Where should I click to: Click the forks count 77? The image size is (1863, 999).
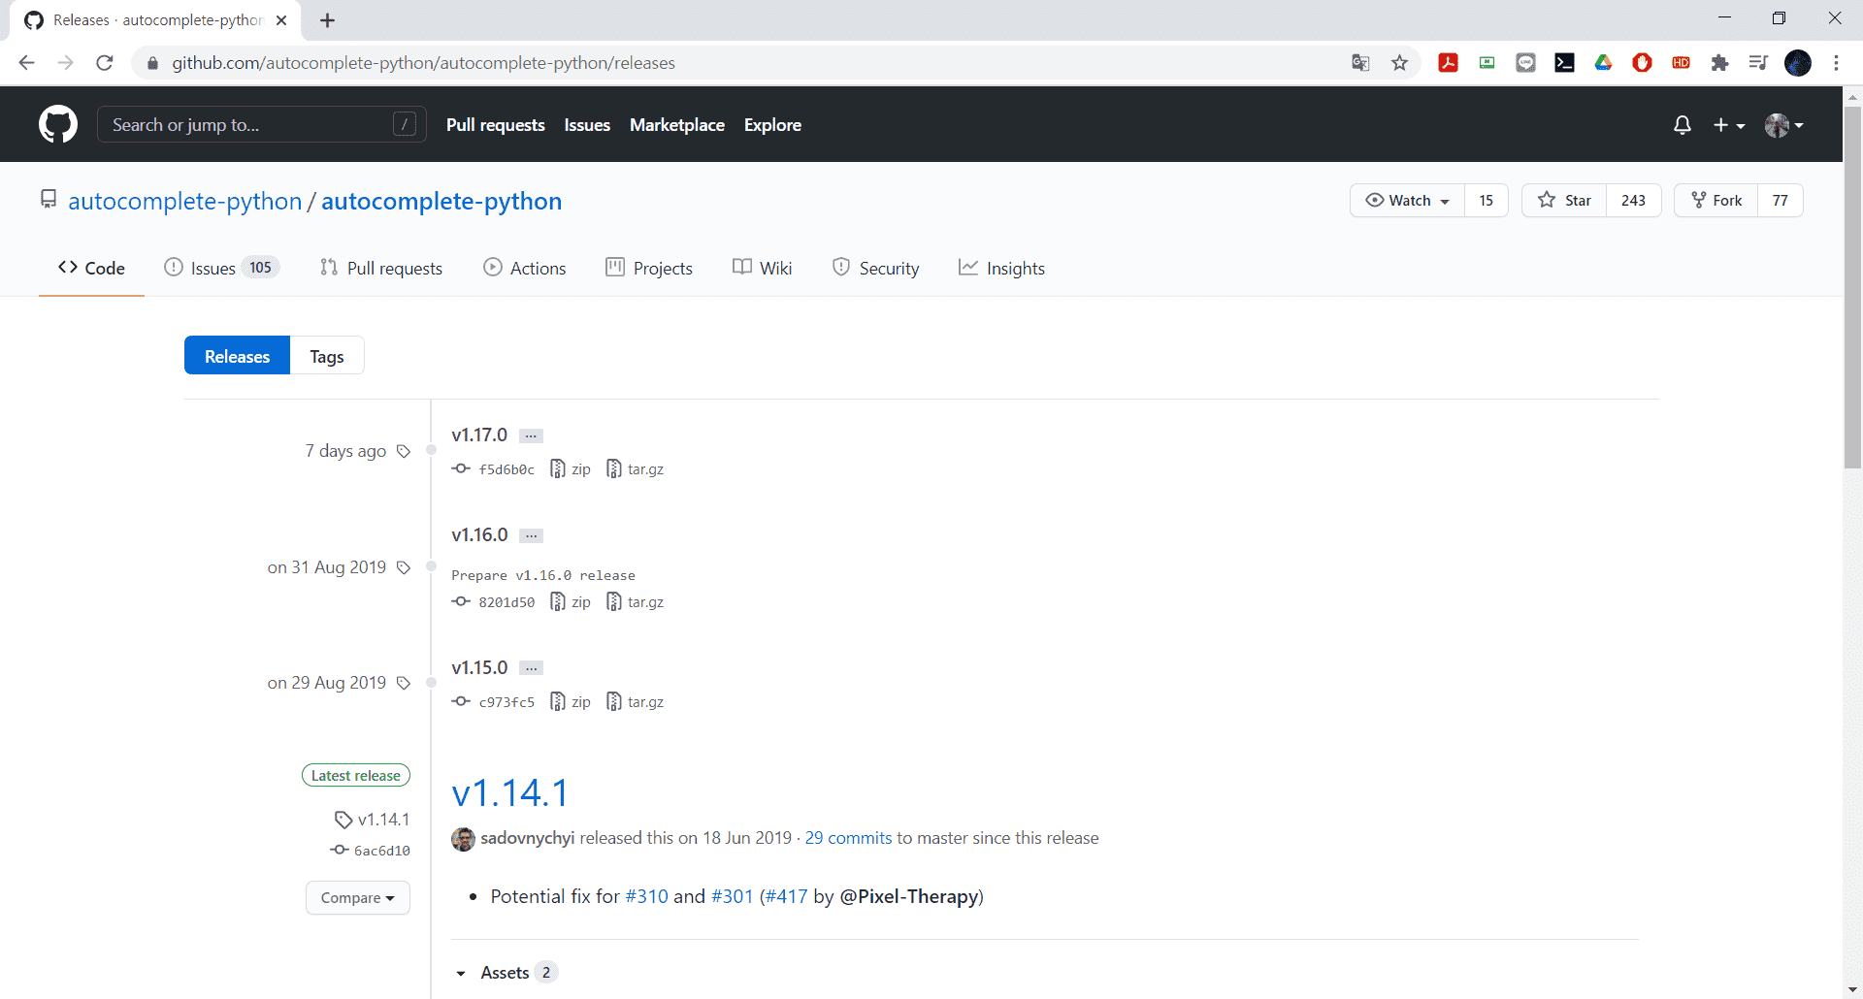(x=1780, y=200)
